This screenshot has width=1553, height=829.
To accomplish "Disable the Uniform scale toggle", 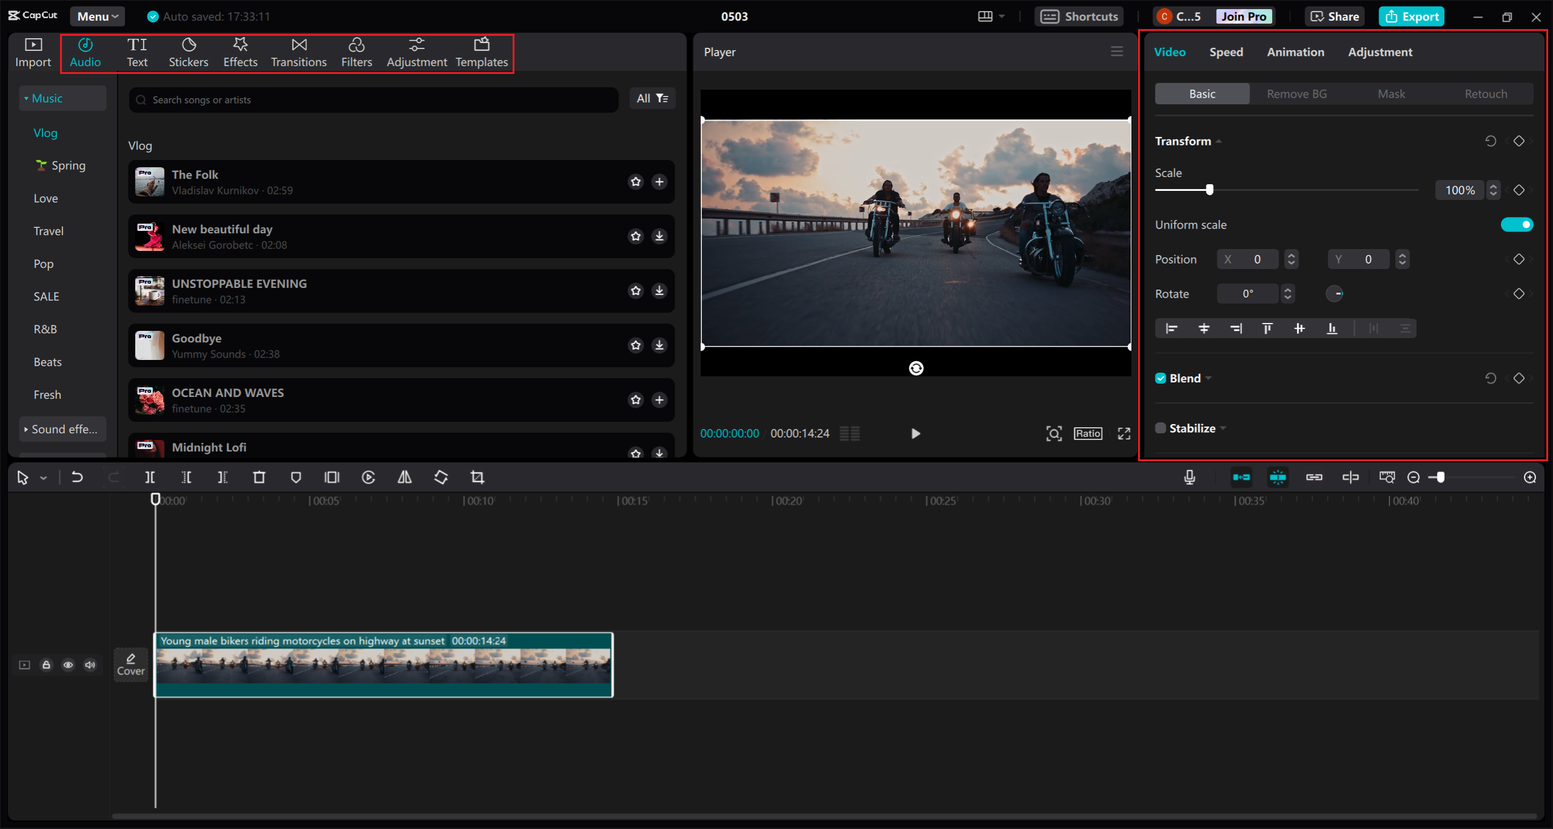I will tap(1516, 224).
